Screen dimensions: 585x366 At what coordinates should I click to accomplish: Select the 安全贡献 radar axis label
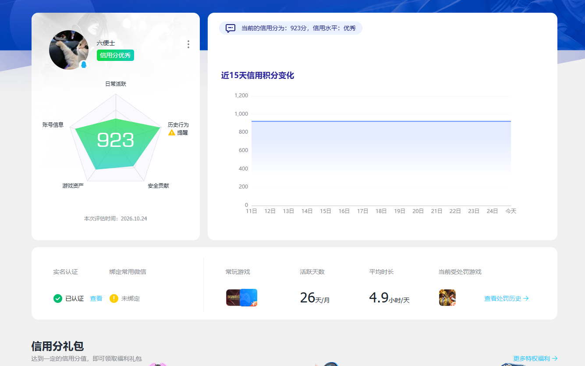pyautogui.click(x=158, y=186)
